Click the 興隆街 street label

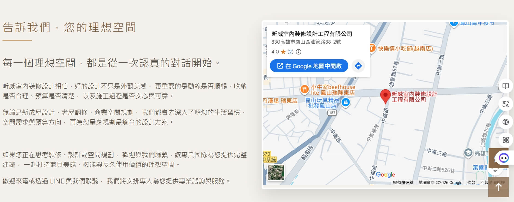point(293,114)
